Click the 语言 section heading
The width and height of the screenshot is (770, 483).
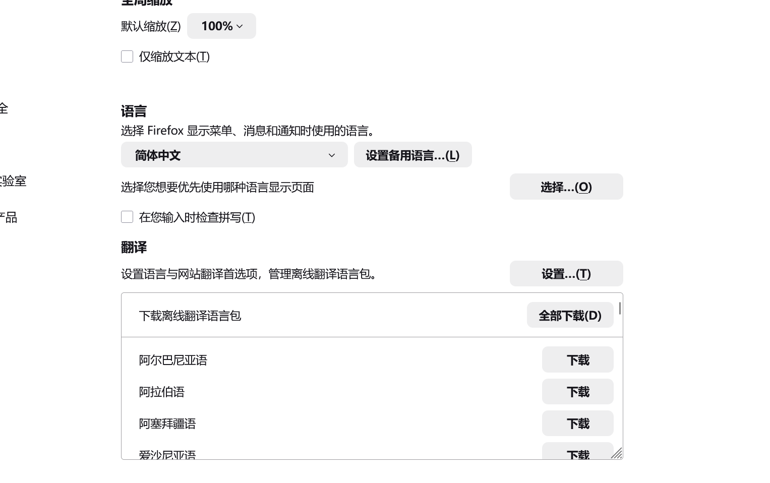click(x=133, y=111)
